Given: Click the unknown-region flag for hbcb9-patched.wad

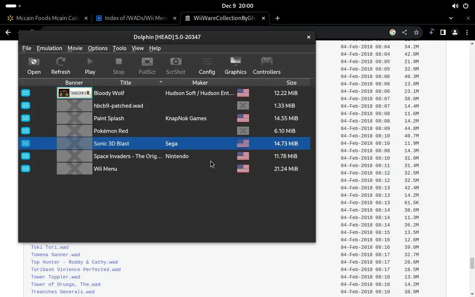Looking at the screenshot, I should pyautogui.click(x=243, y=105).
